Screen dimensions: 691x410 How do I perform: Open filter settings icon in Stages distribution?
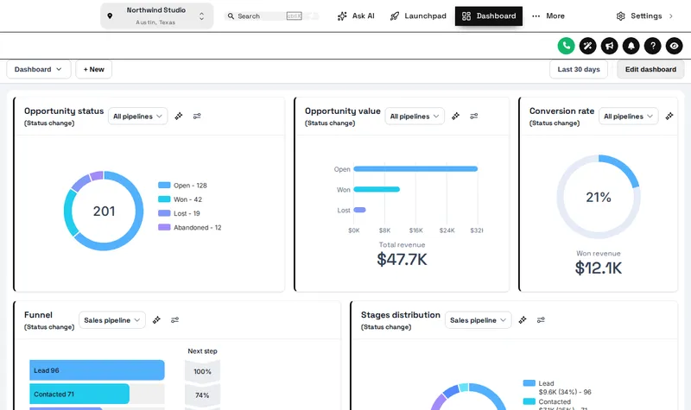(x=541, y=320)
